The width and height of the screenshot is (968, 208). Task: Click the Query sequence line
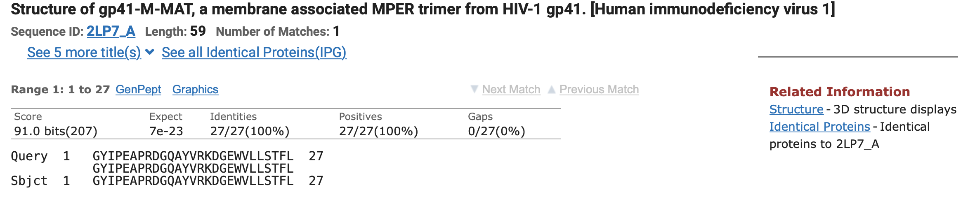point(193,156)
